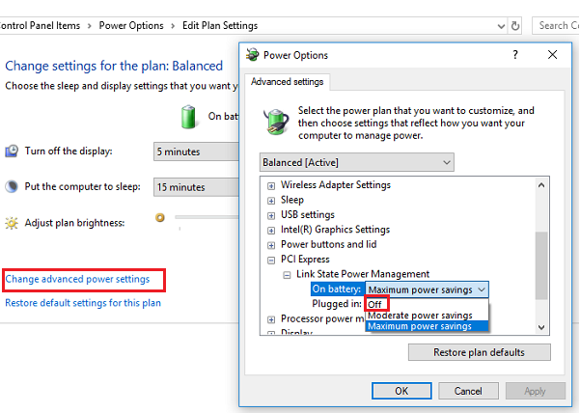Click the green battery icon near On battery
The width and height of the screenshot is (580, 413).
tap(188, 117)
